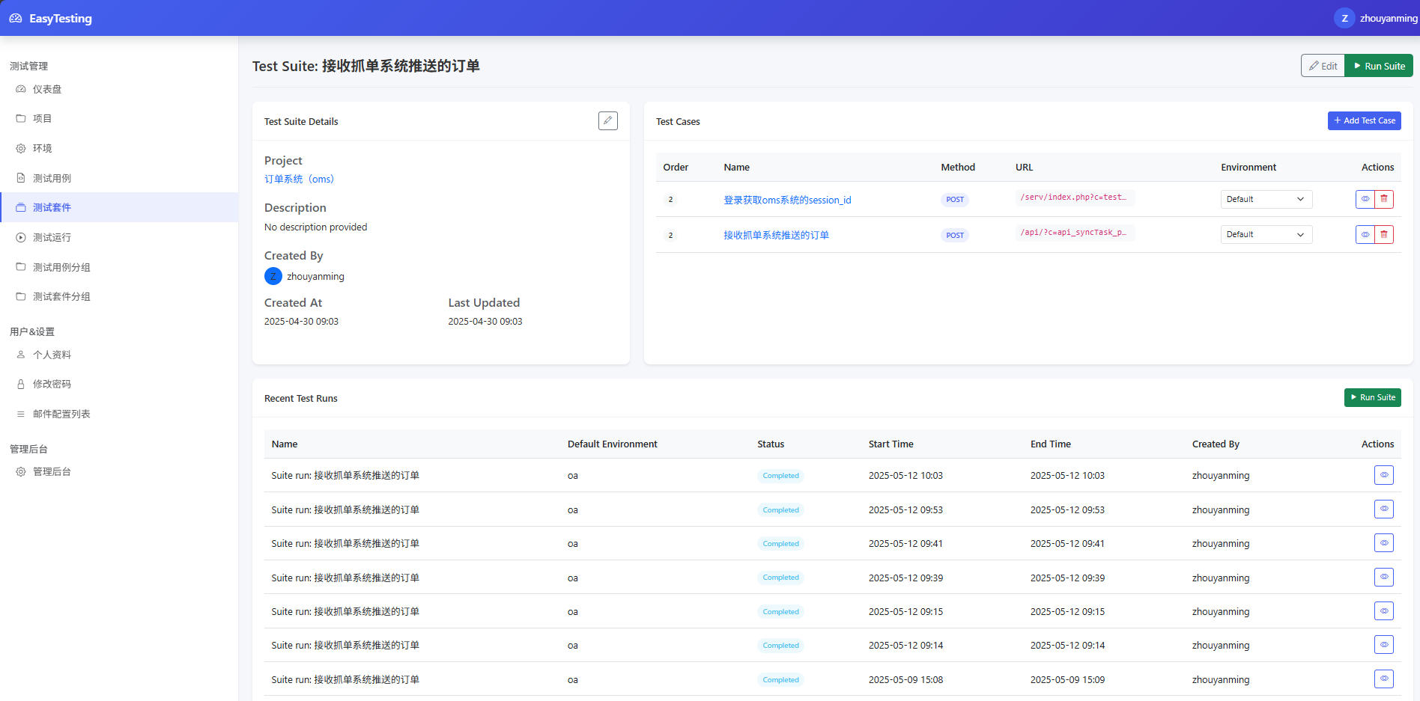Delete the session_id test case from suite
Image resolution: width=1420 pixels, height=701 pixels.
tap(1384, 199)
